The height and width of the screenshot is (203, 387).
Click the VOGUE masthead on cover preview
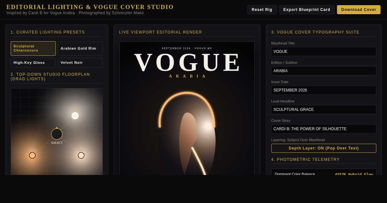187,62
